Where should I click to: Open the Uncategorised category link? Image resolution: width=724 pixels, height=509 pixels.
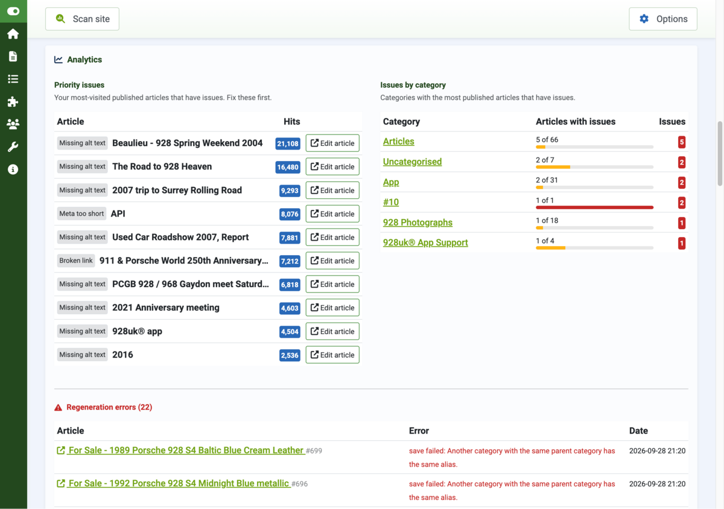coord(412,162)
